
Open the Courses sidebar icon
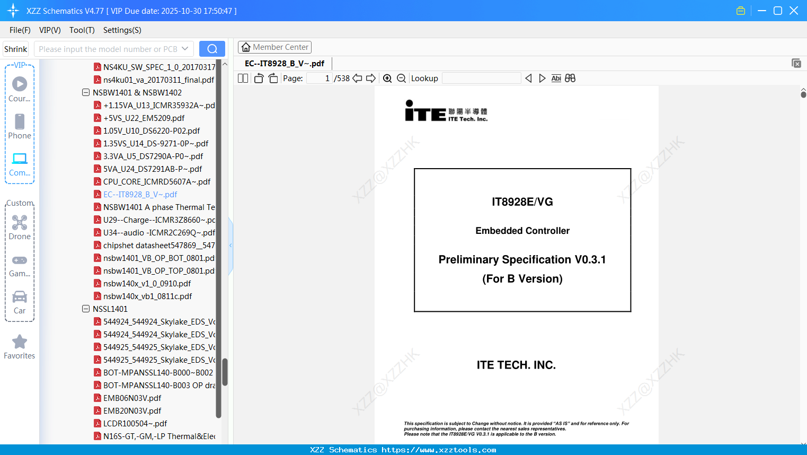click(x=20, y=89)
